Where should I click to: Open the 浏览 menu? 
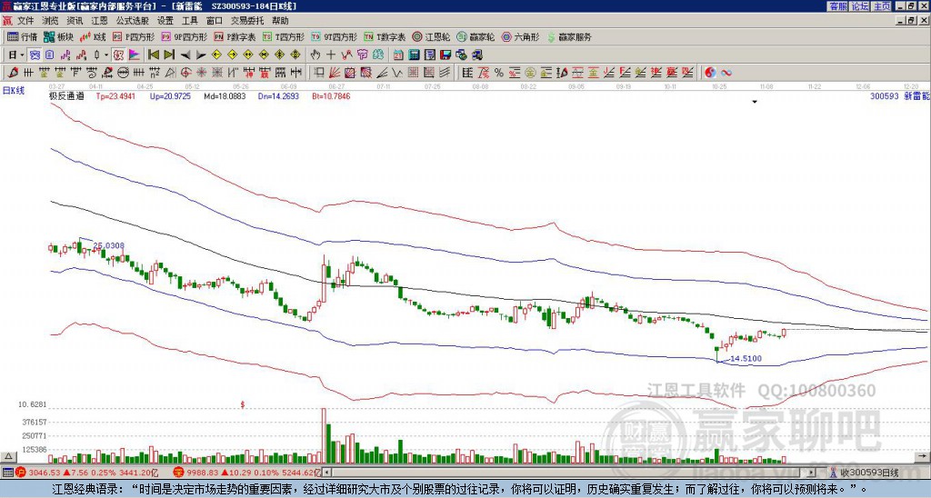50,21
